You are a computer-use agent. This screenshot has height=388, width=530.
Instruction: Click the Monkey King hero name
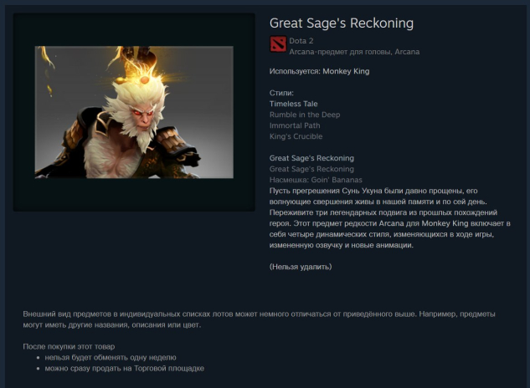pos(346,71)
